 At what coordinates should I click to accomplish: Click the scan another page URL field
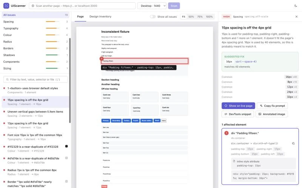tap(82, 6)
